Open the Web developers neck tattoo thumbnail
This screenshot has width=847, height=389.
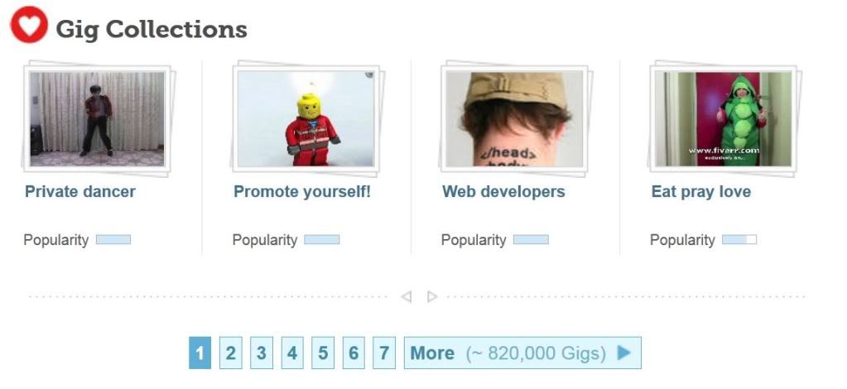515,119
